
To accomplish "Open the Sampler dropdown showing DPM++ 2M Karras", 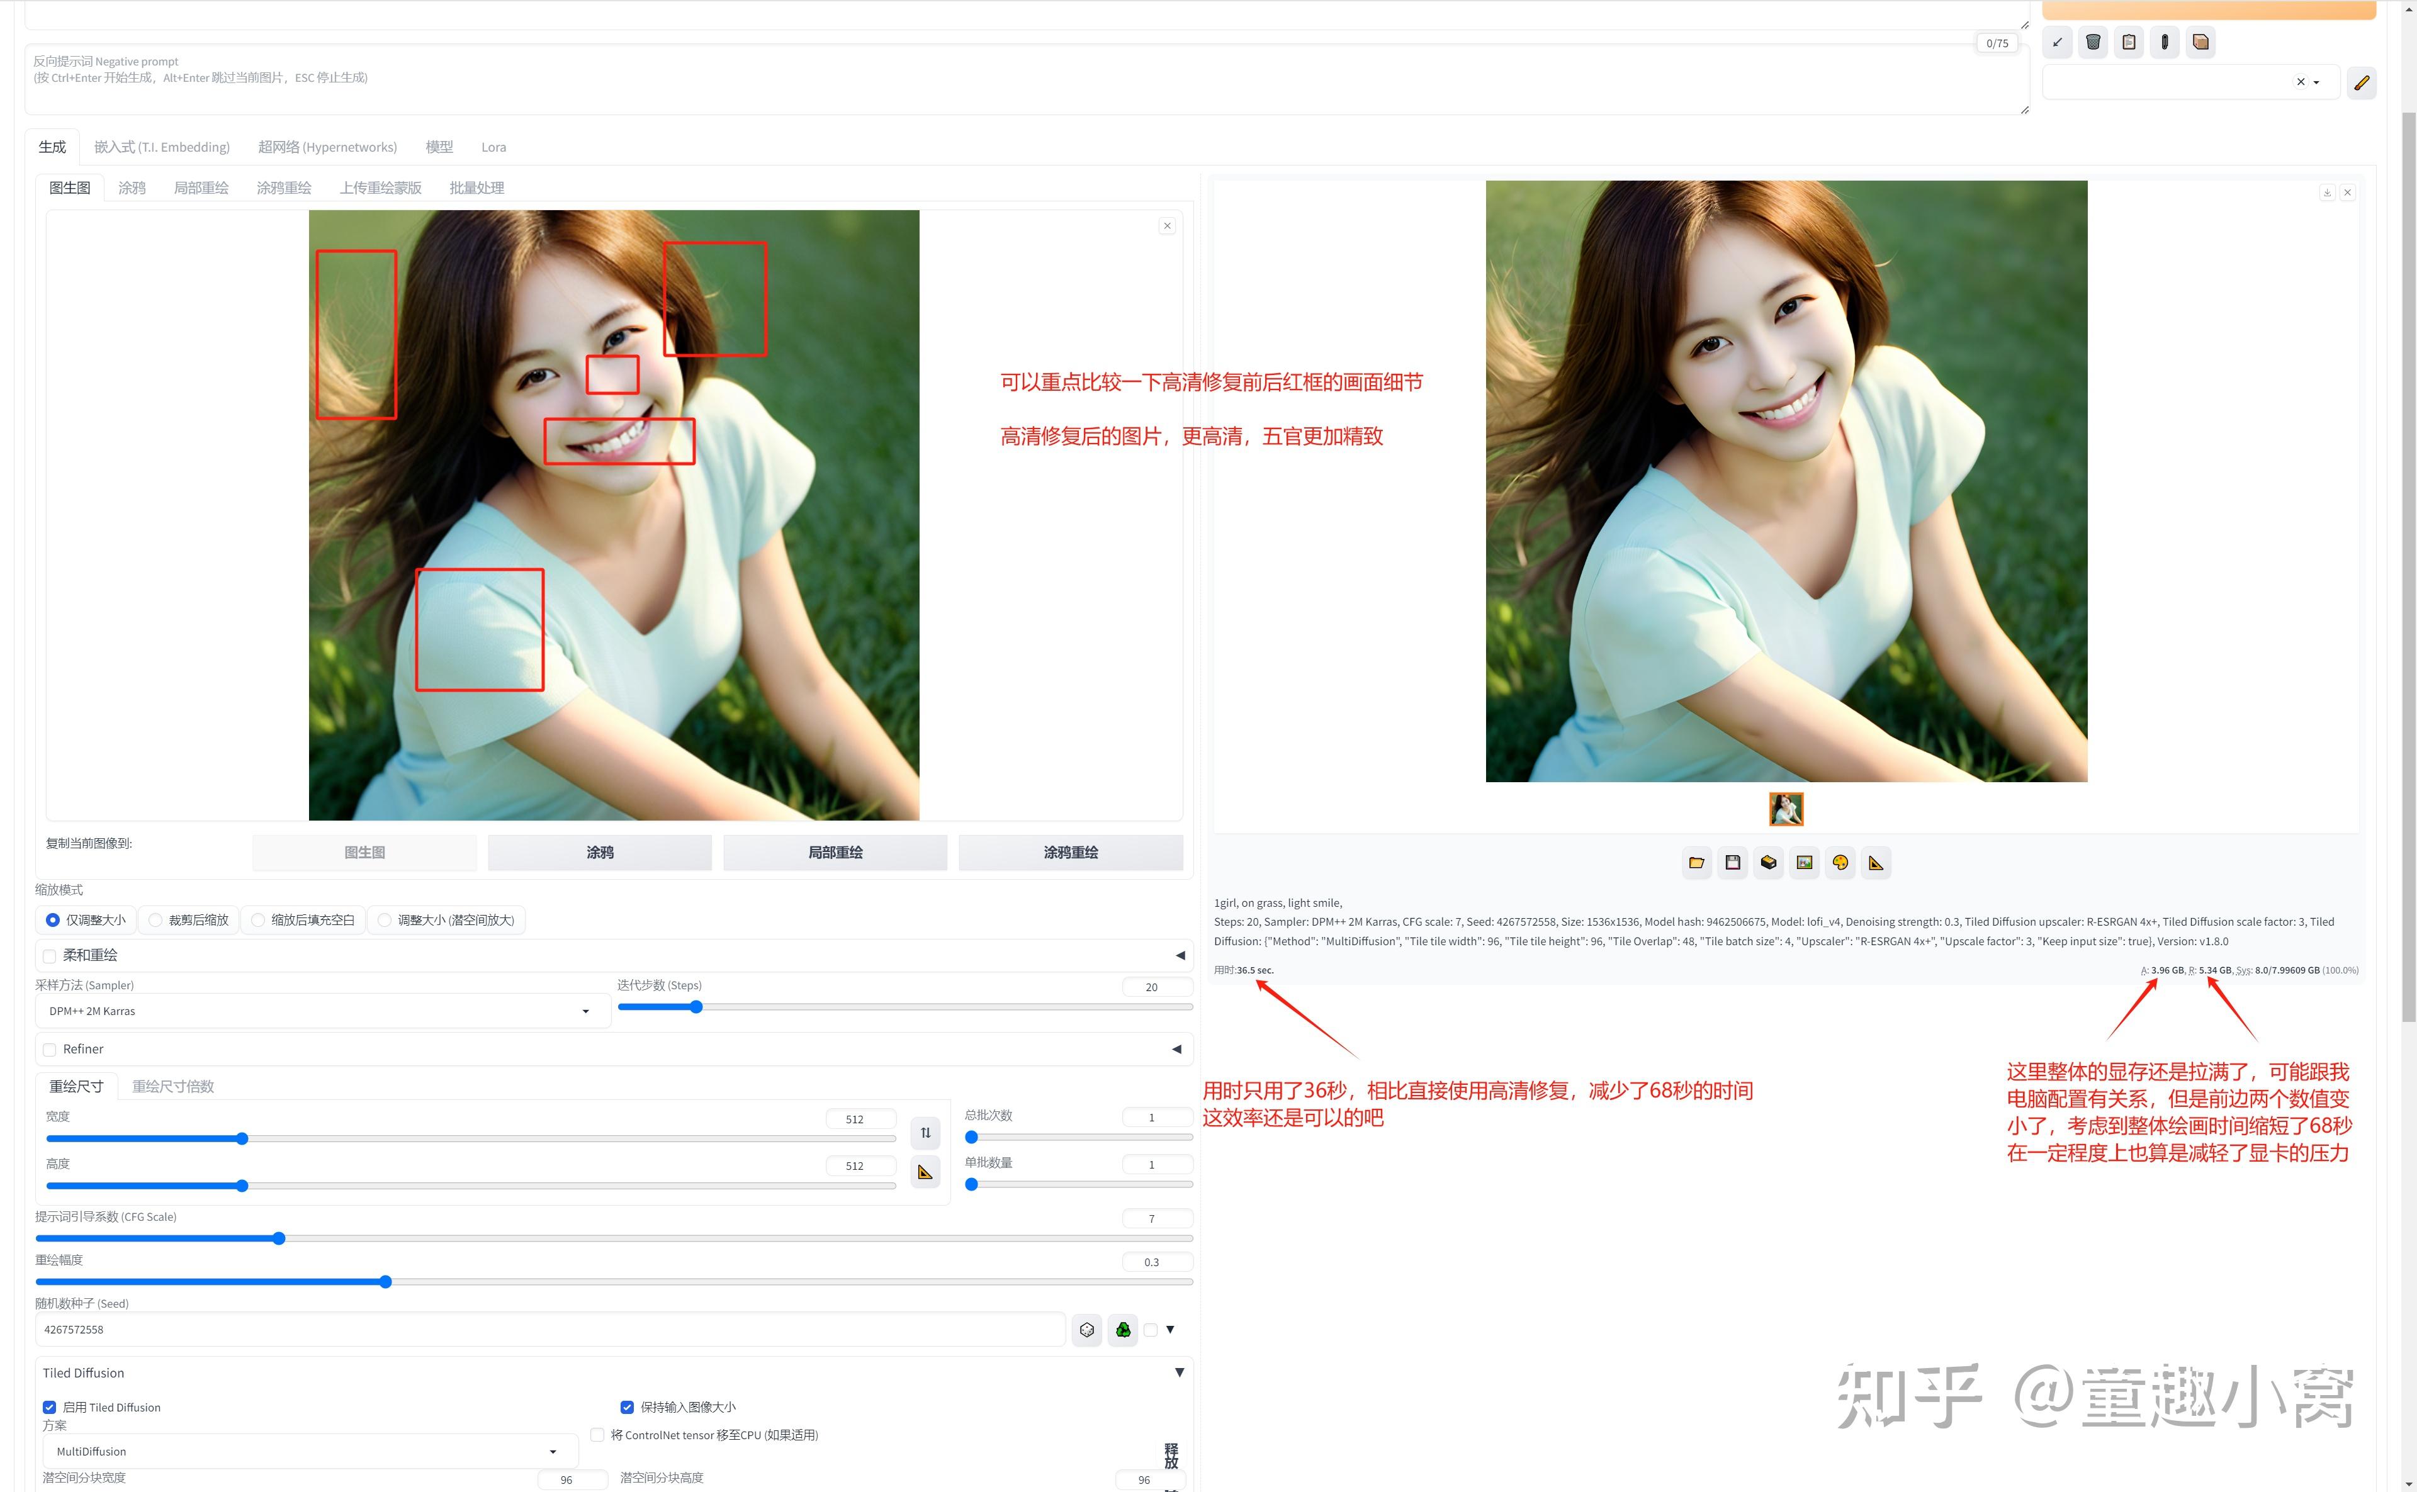I will (x=321, y=1009).
